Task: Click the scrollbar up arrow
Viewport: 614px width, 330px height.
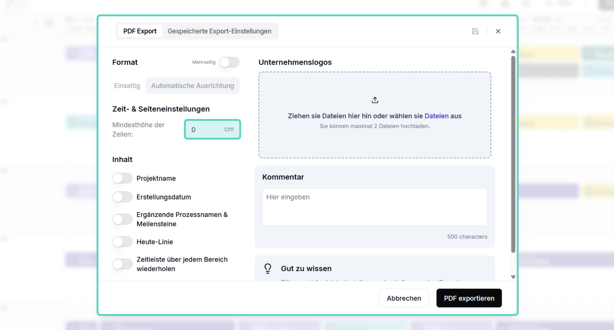Action: click(513, 51)
